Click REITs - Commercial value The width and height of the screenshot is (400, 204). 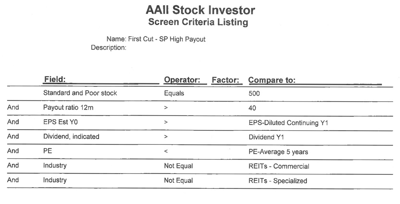[279, 166]
